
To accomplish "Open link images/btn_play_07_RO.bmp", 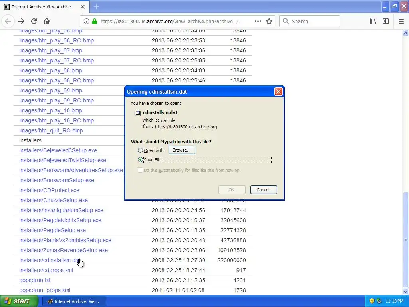I will 56,60.
